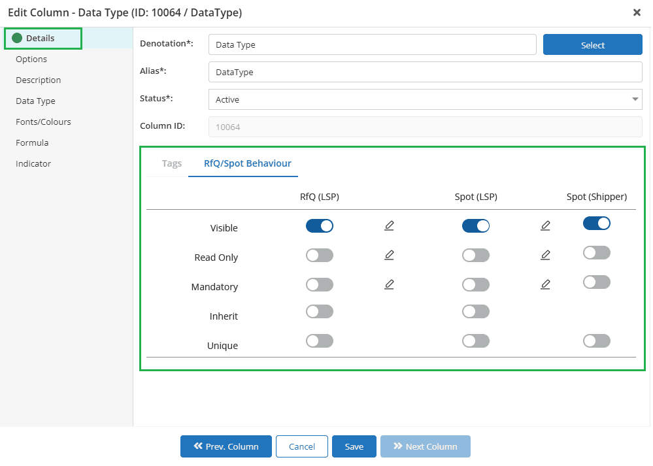Enable Mandatory for Spot (LSP)
653x466 pixels.
click(x=476, y=285)
